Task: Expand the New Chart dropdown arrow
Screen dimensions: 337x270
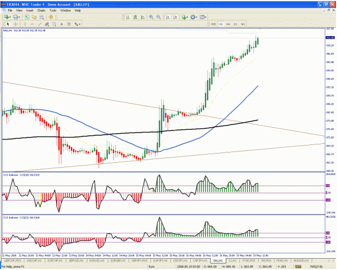Action: point(10,17)
